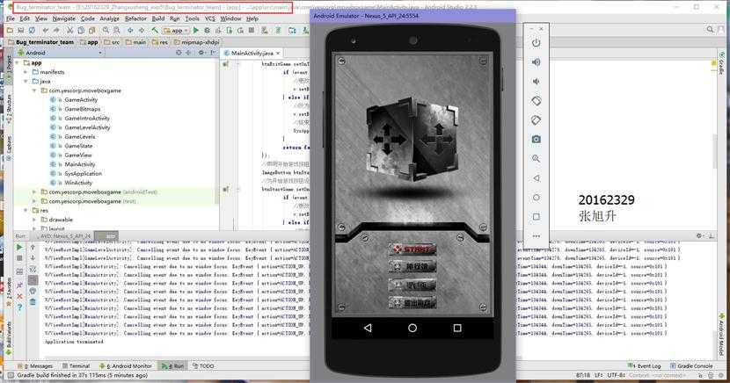Click emulator sidebar Home circle icon
The image size is (730, 383).
click(x=537, y=198)
